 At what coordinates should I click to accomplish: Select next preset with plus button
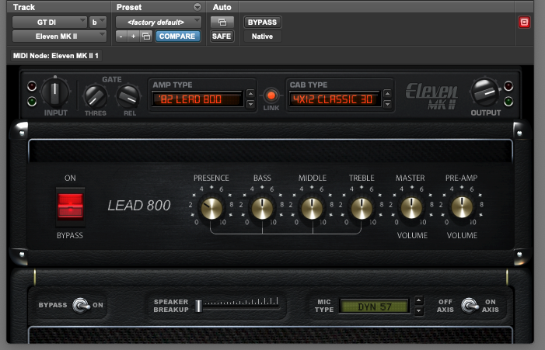point(134,36)
